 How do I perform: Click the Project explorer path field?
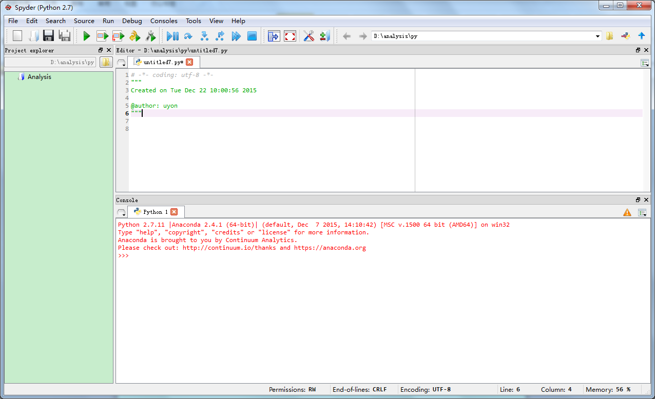[50, 62]
